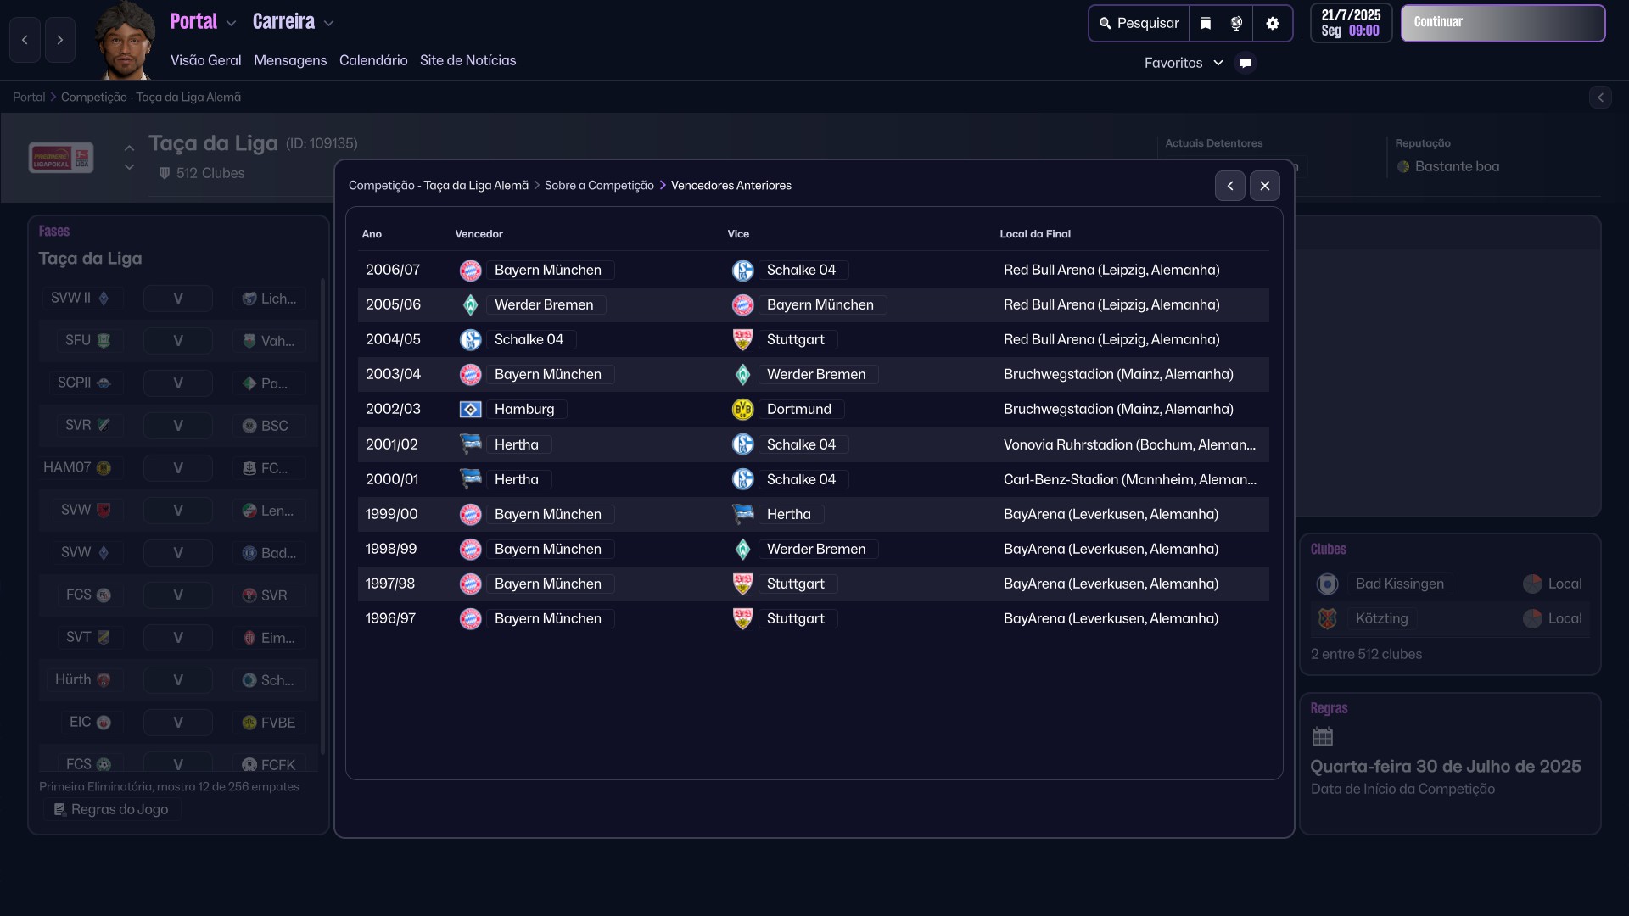Navigate back with the top-left arrow
1629x916 pixels.
(25, 40)
